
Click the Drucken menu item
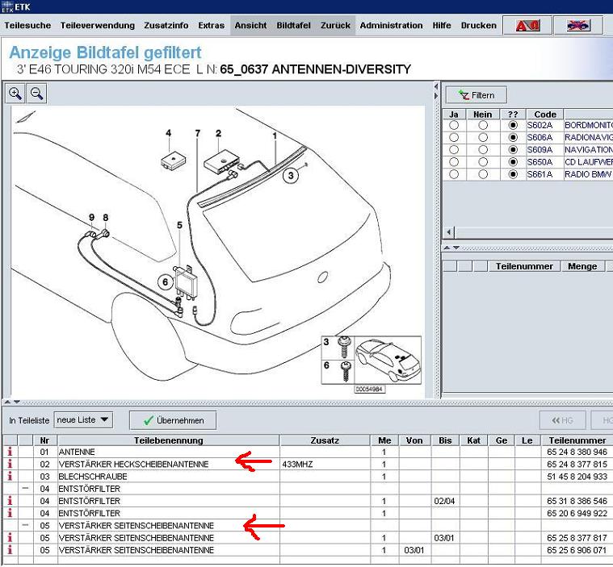478,25
